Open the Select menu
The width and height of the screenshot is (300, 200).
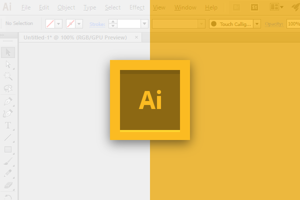[x=112, y=7]
